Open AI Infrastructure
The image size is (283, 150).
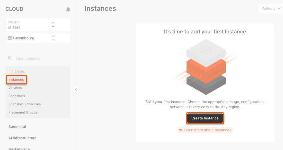point(22,138)
